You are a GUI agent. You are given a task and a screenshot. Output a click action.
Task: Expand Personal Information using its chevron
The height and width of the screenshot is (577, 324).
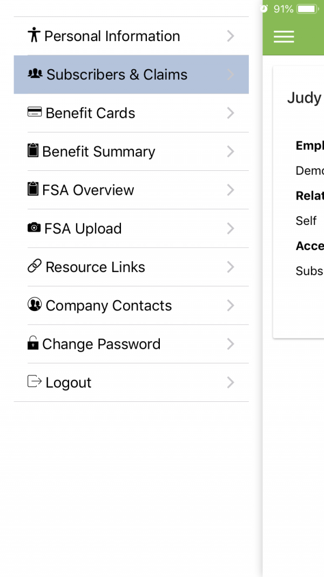[231, 36]
